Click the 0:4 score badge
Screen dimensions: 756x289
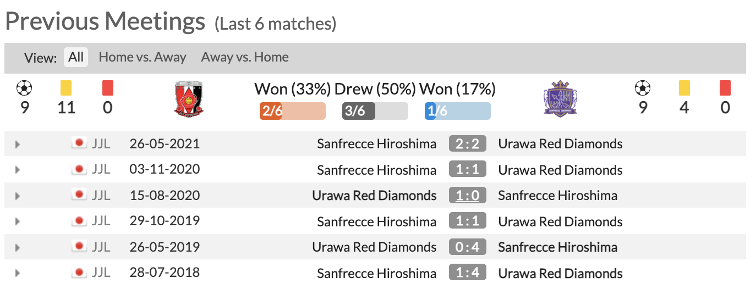point(468,247)
